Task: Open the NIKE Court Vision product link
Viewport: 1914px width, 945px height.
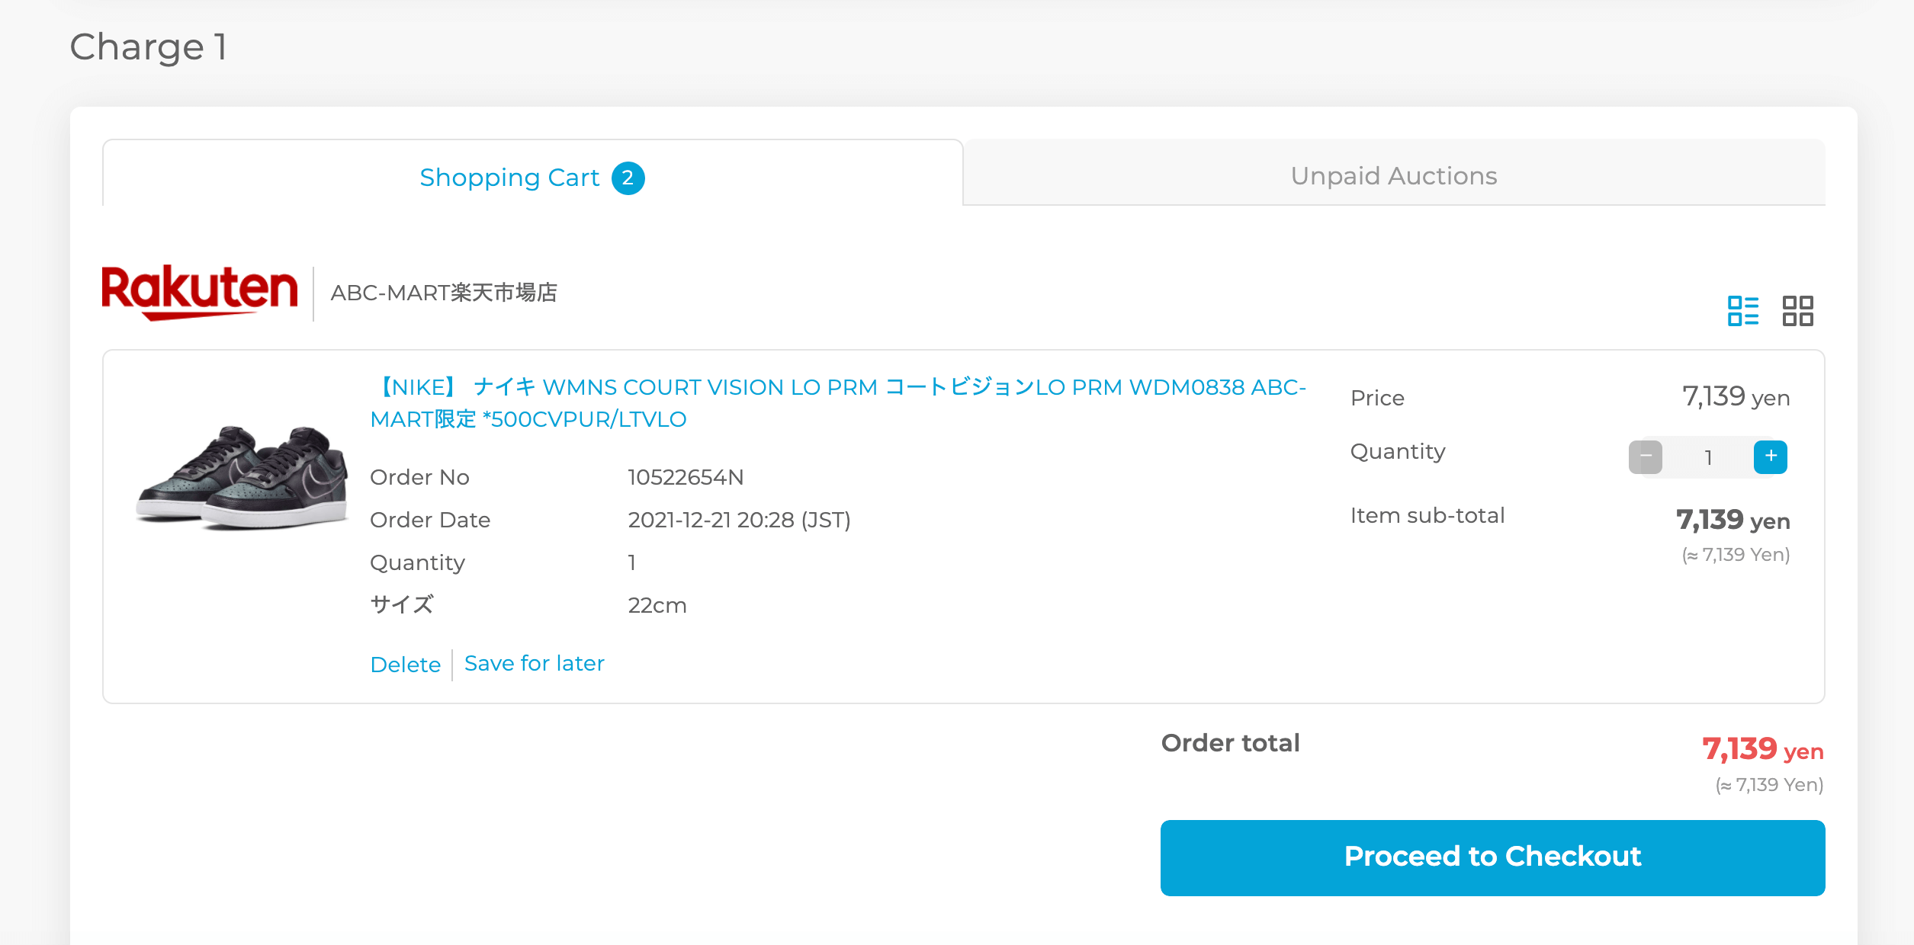Action: [x=838, y=403]
